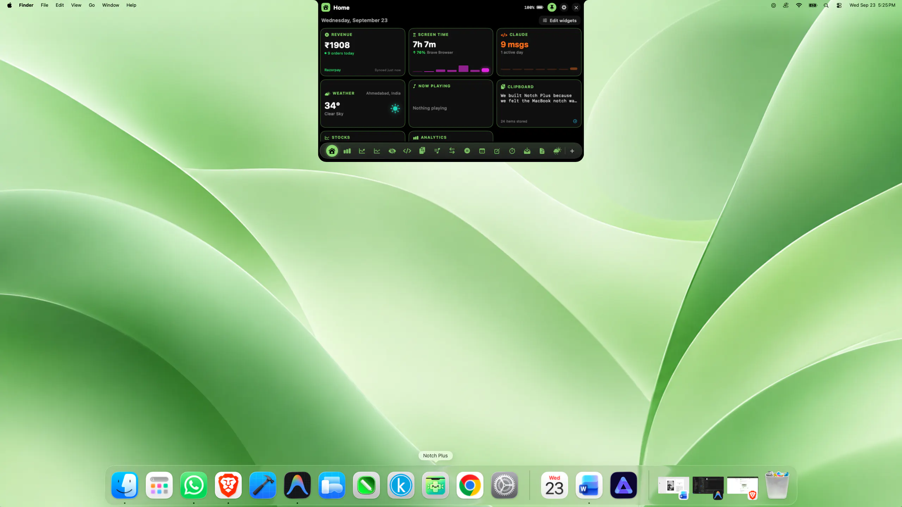Image resolution: width=902 pixels, height=507 pixels.
Task: Open the inbox tray download tab icon
Action: (527, 151)
